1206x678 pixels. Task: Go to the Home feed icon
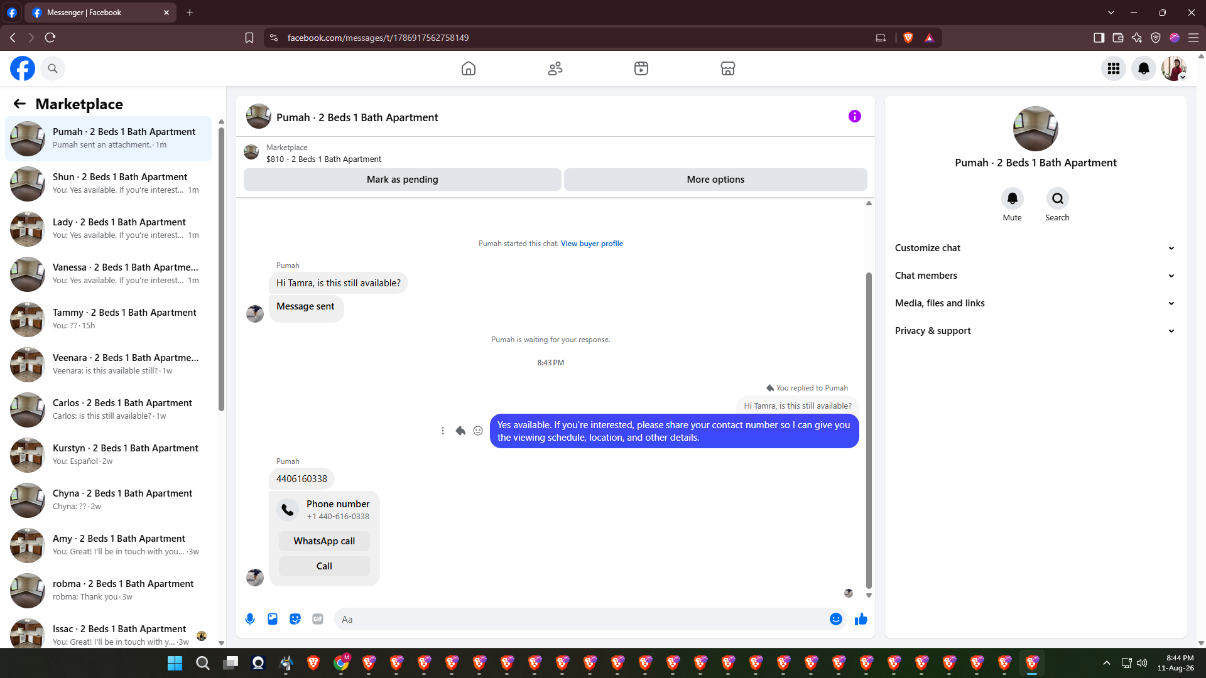click(469, 68)
